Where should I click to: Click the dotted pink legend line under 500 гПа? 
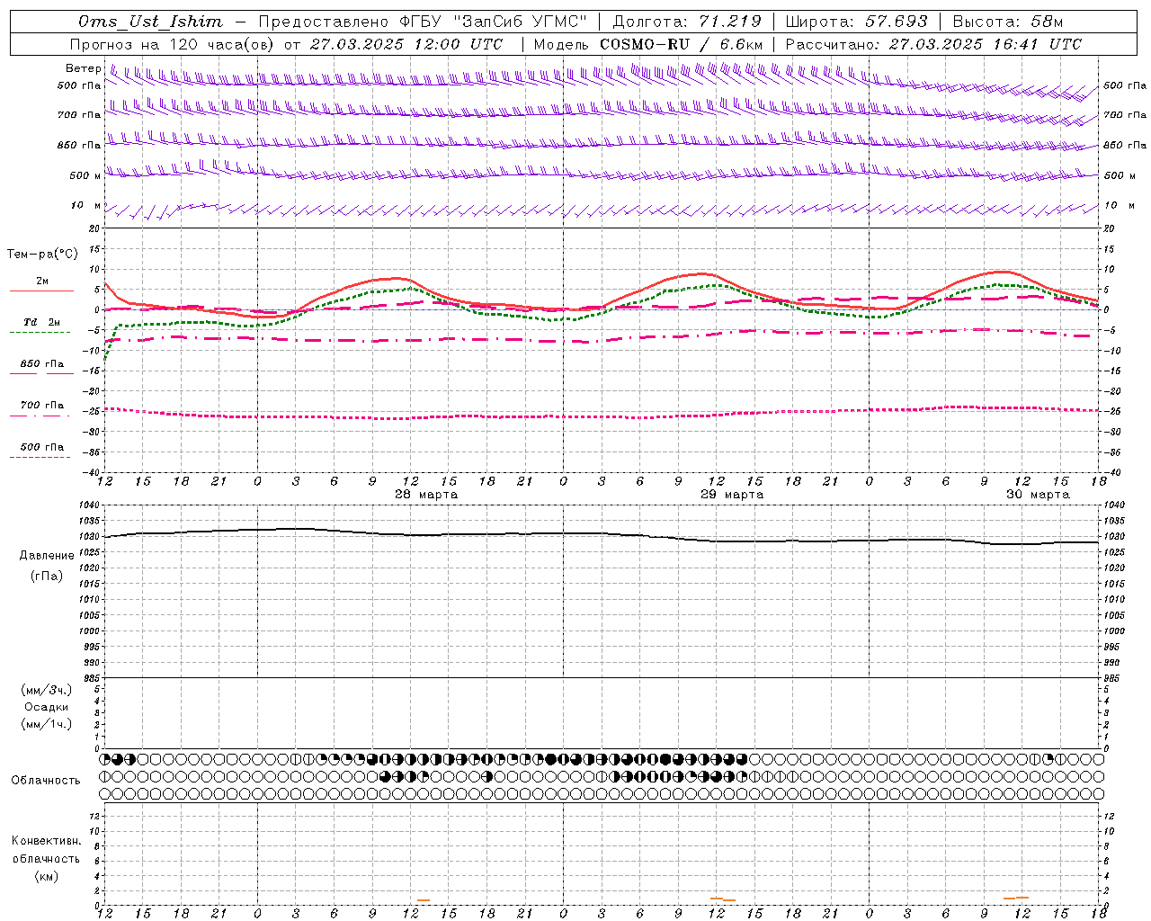coord(40,458)
